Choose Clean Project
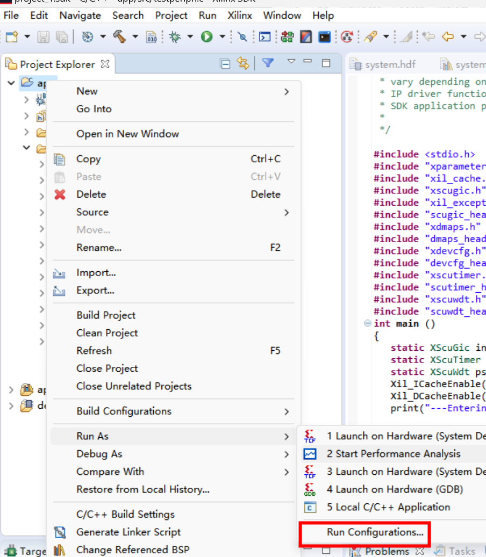 [x=174, y=333]
